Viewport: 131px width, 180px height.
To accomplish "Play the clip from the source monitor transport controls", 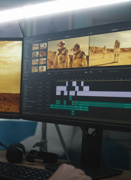I will (x=66, y=73).
